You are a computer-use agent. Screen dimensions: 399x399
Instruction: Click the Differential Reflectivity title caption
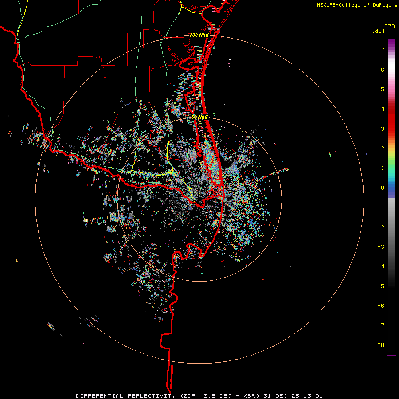(199, 396)
